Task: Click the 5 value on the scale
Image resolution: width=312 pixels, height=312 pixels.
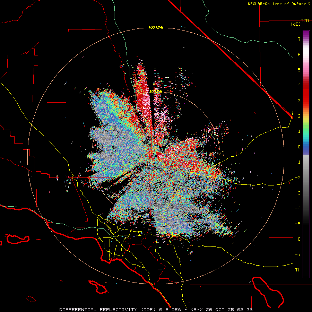Action: click(299, 70)
